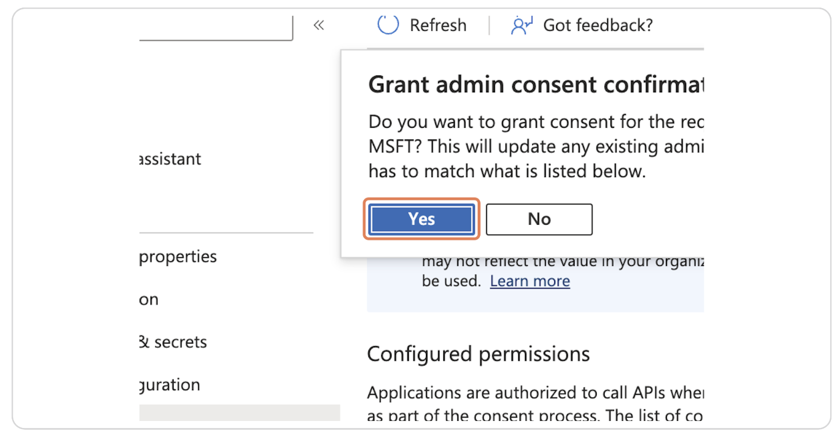
Task: Click the Got feedback person icon
Action: point(521,25)
